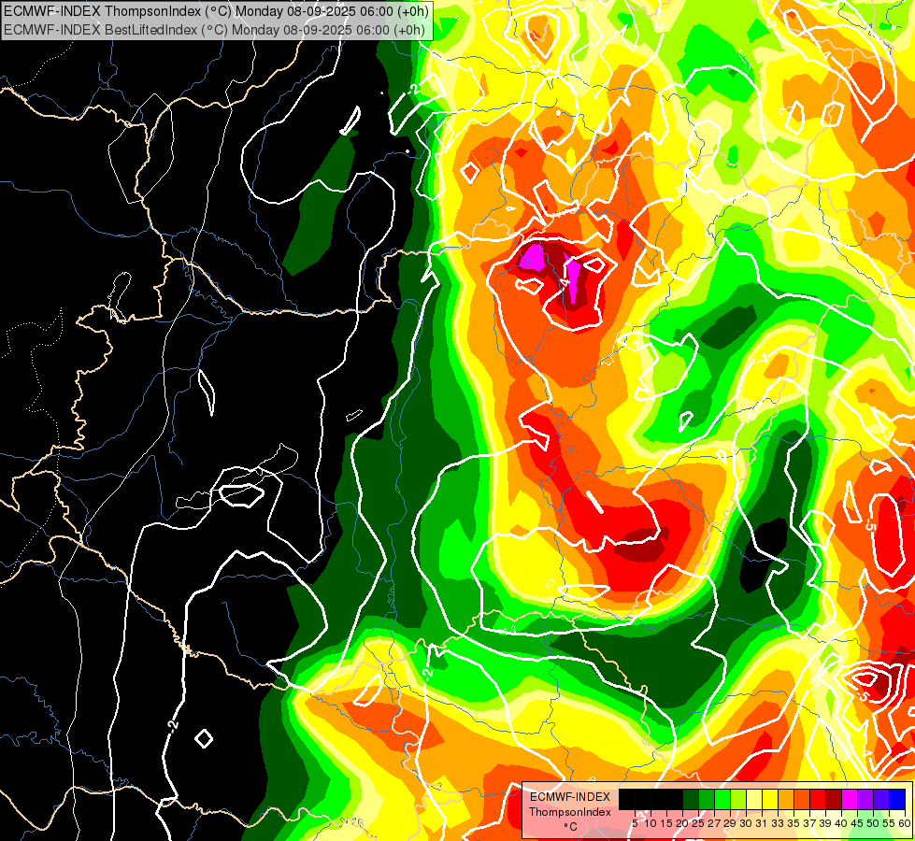Pick the yellow-green 29–30 legend swatch

(x=738, y=799)
